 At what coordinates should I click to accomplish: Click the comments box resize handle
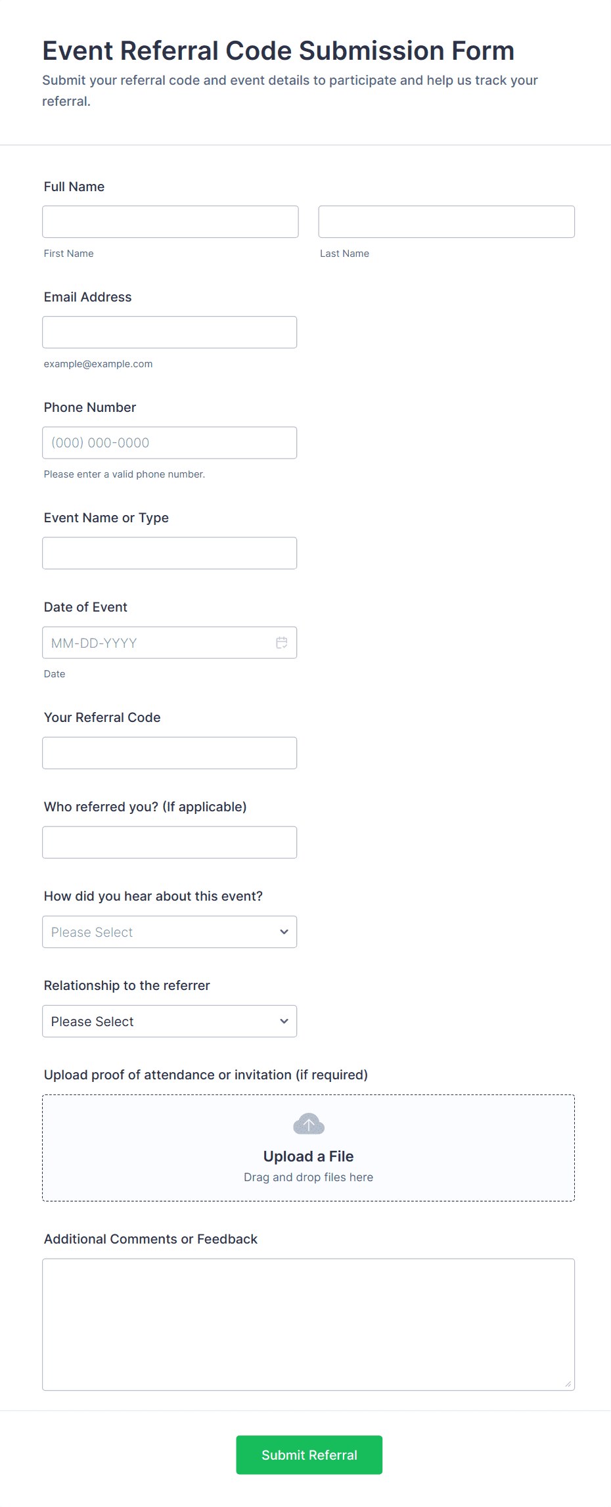(x=568, y=1384)
